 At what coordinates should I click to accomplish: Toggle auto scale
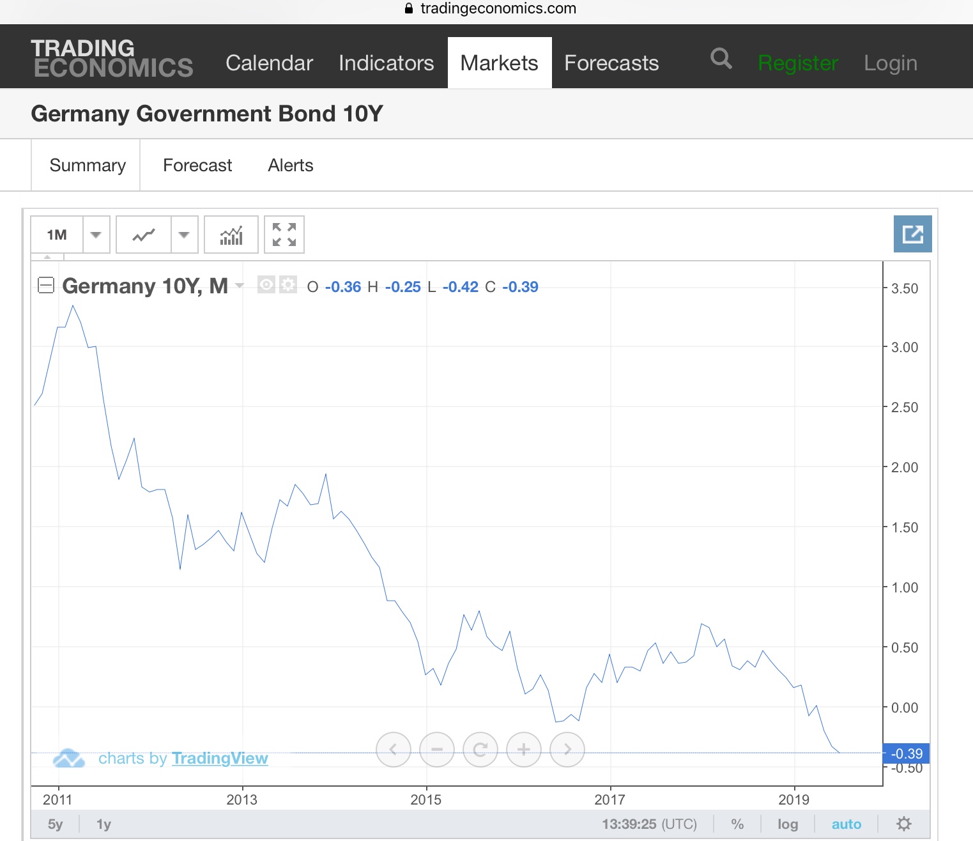click(847, 824)
